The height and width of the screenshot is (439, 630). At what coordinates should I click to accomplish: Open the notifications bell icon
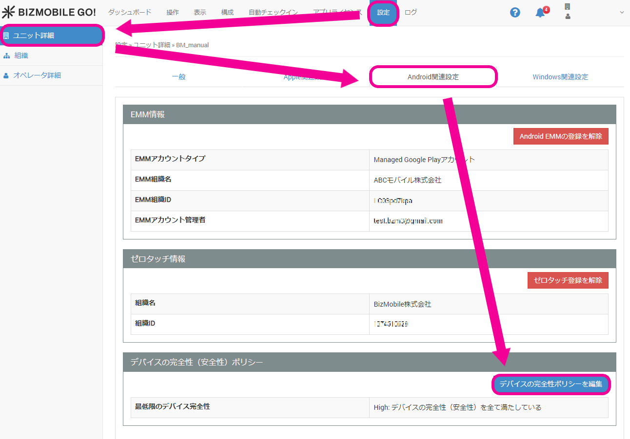[x=540, y=13]
